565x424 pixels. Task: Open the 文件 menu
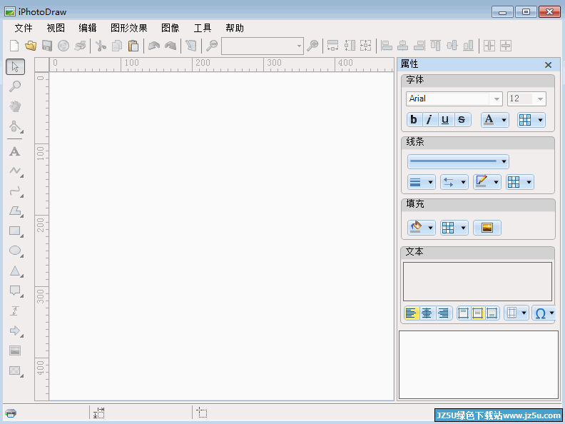click(24, 28)
